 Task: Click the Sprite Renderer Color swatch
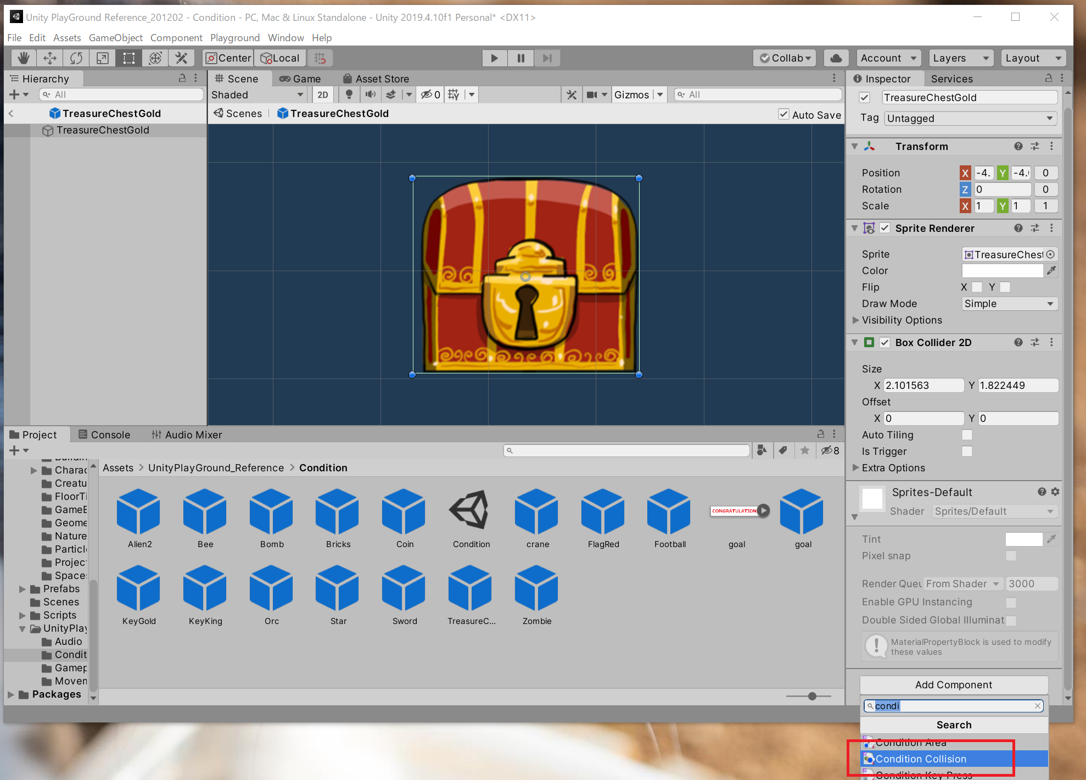pyautogui.click(x=1002, y=271)
